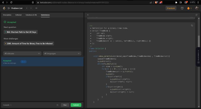
Task: Submit the solution
Action: tap(76, 105)
